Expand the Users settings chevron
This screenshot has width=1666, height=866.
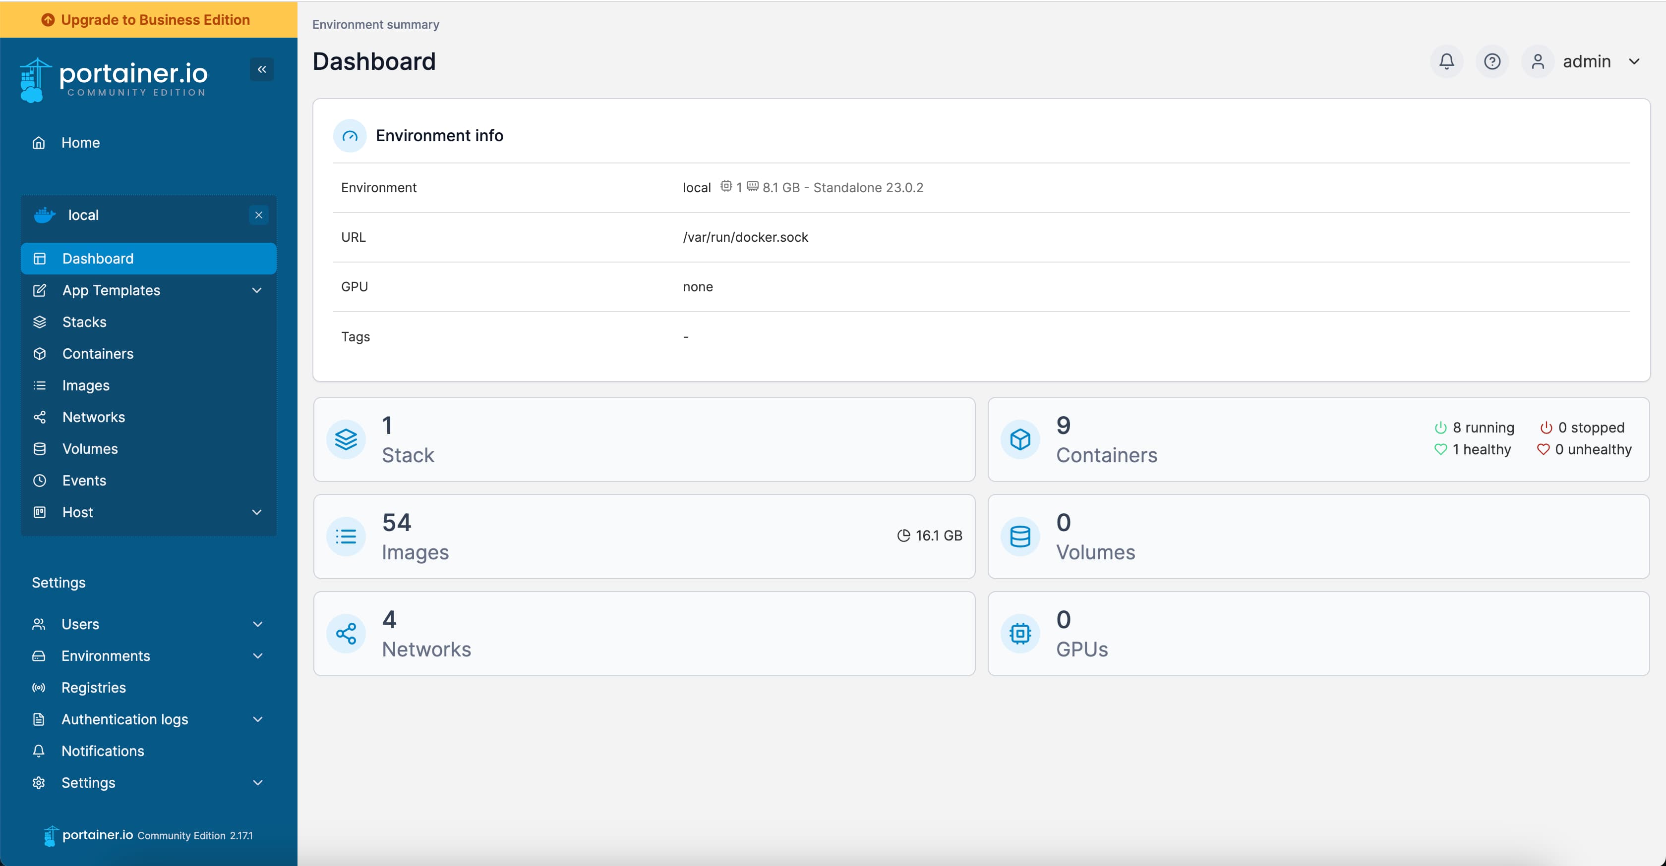pos(257,624)
